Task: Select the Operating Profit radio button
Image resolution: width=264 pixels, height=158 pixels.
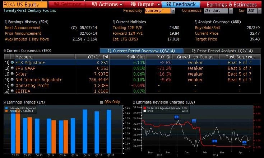Action: tap(12, 85)
